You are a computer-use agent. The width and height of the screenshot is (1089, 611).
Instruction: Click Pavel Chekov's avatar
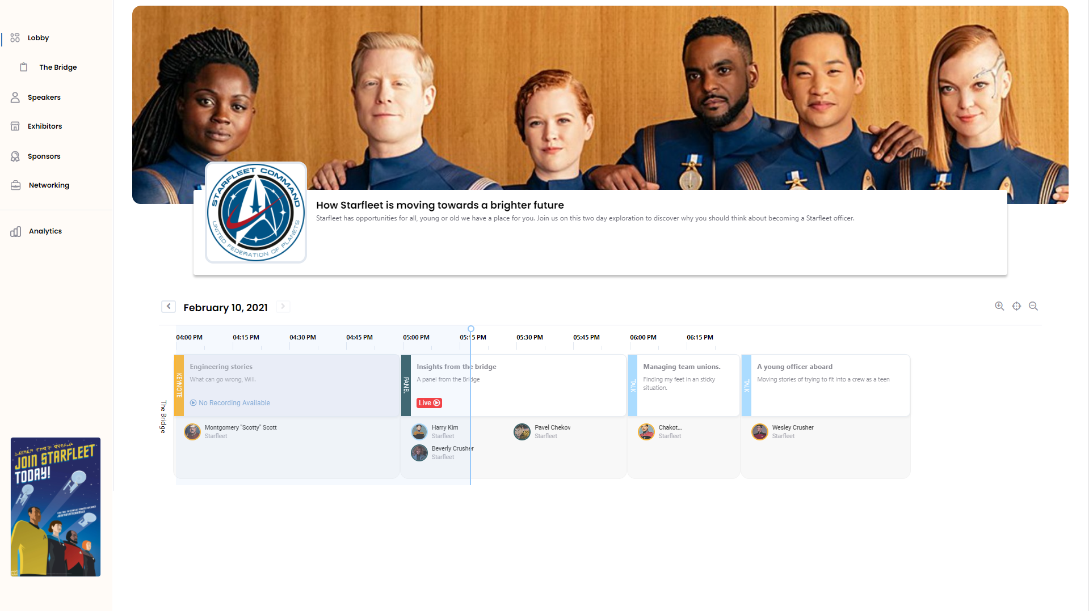(522, 432)
